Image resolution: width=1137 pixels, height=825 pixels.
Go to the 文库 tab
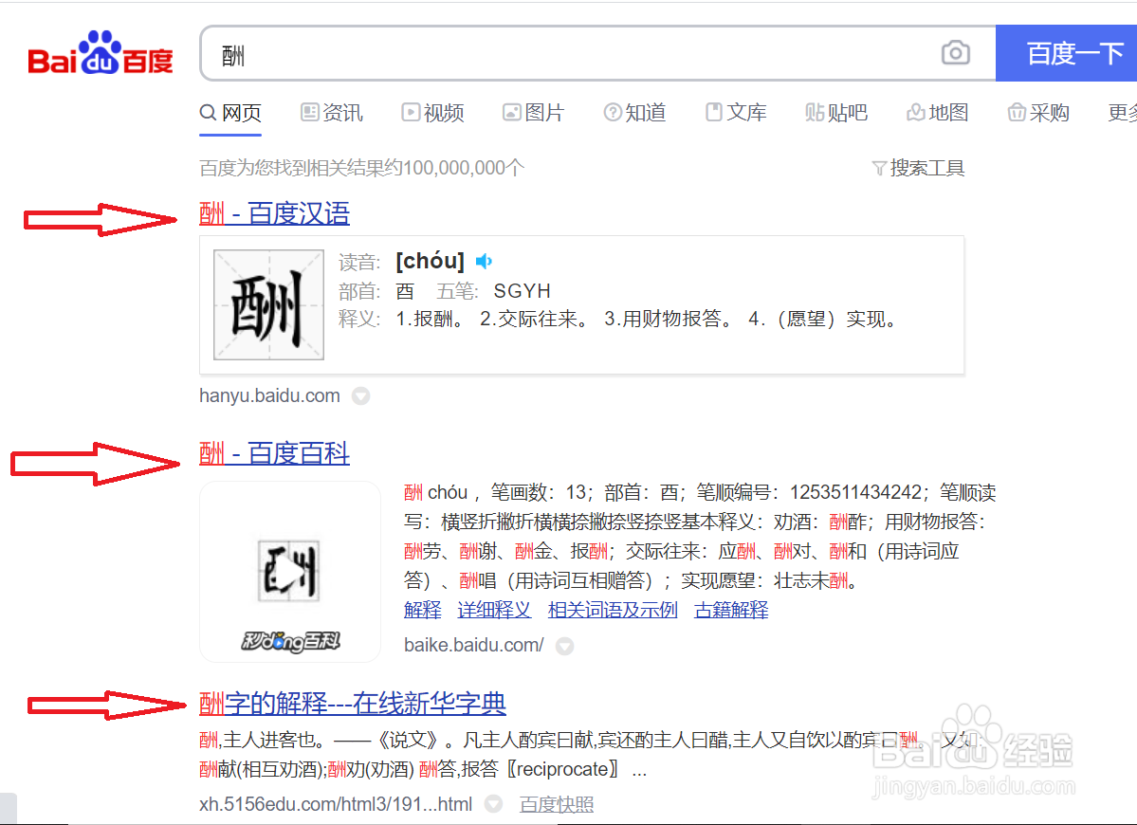736,112
